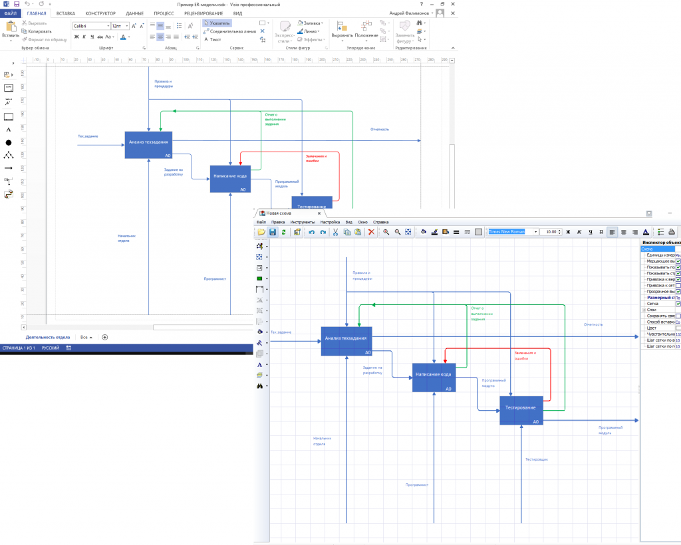Open the Инструменты menu in Новая схема
This screenshot has width=681, height=545.
point(303,222)
